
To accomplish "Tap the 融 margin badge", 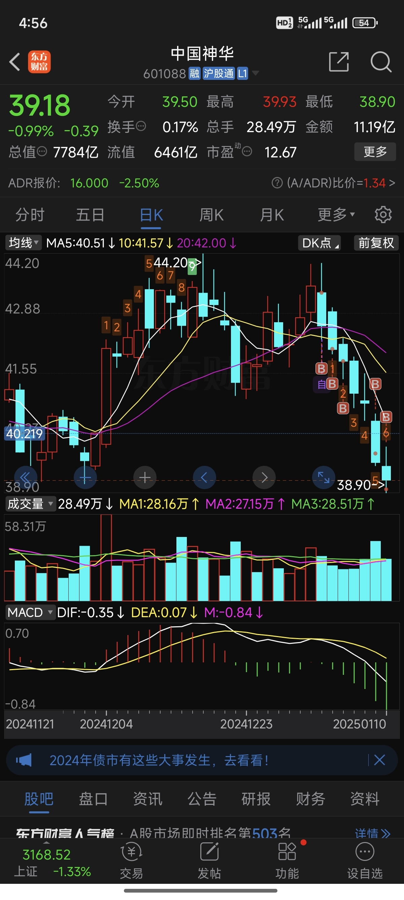I will pos(194,74).
